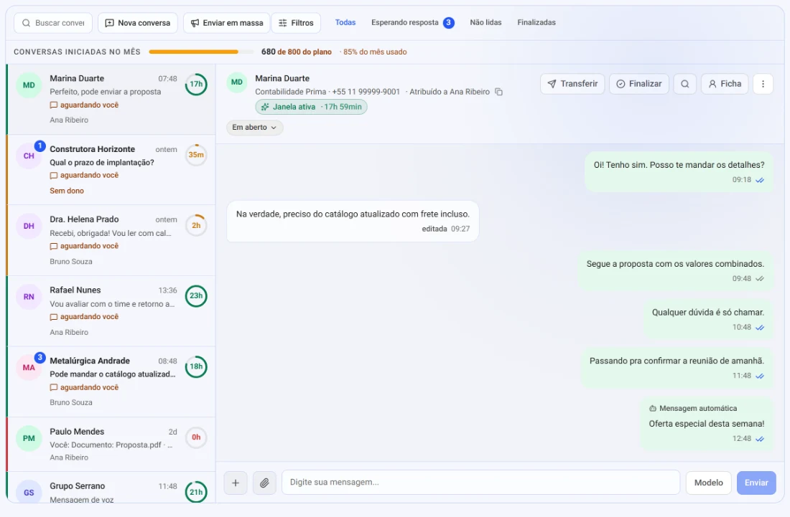Click the MA avatar of Metalúrgica Andrade
Viewport: 790px width, 517px height.
tap(29, 368)
